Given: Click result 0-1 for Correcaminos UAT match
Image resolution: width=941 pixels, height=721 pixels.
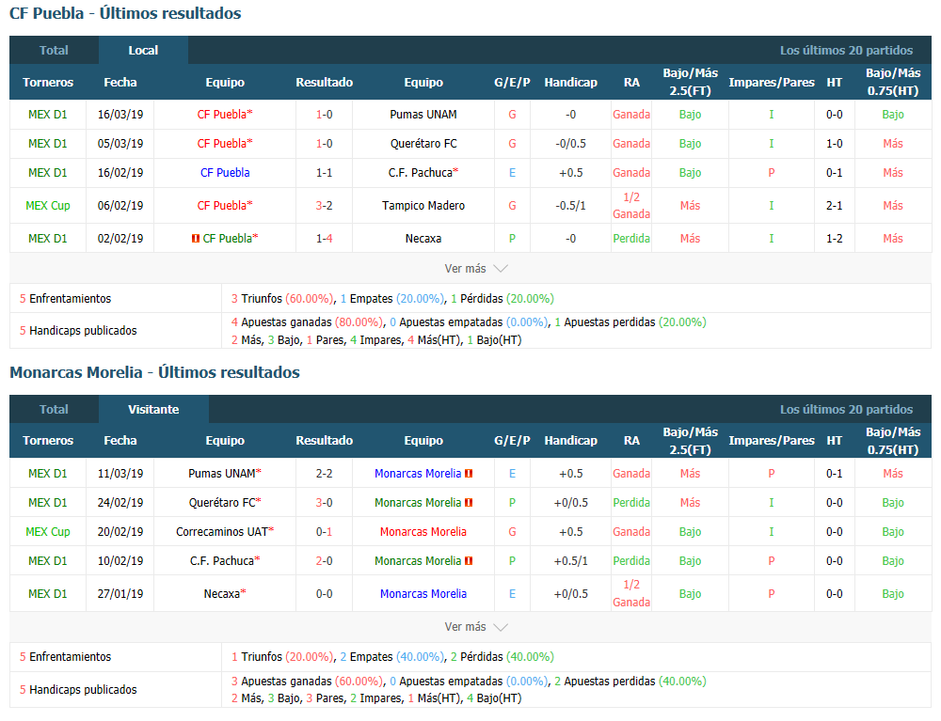Looking at the screenshot, I should point(324,532).
